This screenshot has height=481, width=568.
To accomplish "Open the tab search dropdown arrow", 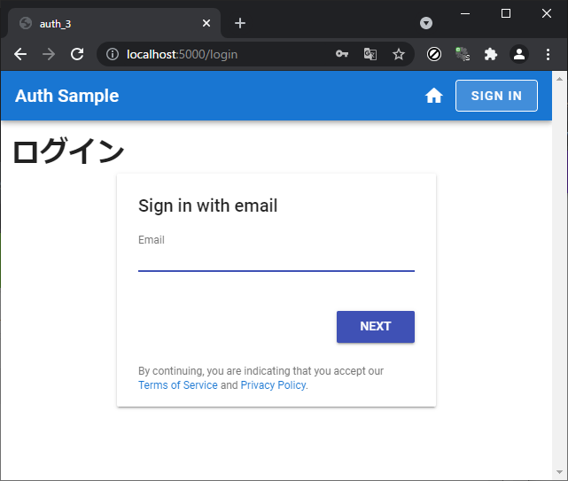I will click(x=426, y=23).
